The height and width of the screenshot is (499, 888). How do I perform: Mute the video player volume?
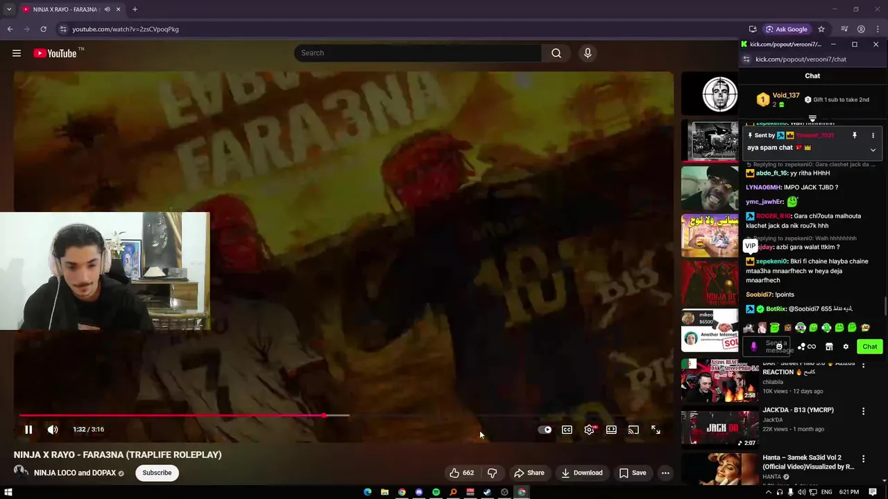[x=53, y=430]
